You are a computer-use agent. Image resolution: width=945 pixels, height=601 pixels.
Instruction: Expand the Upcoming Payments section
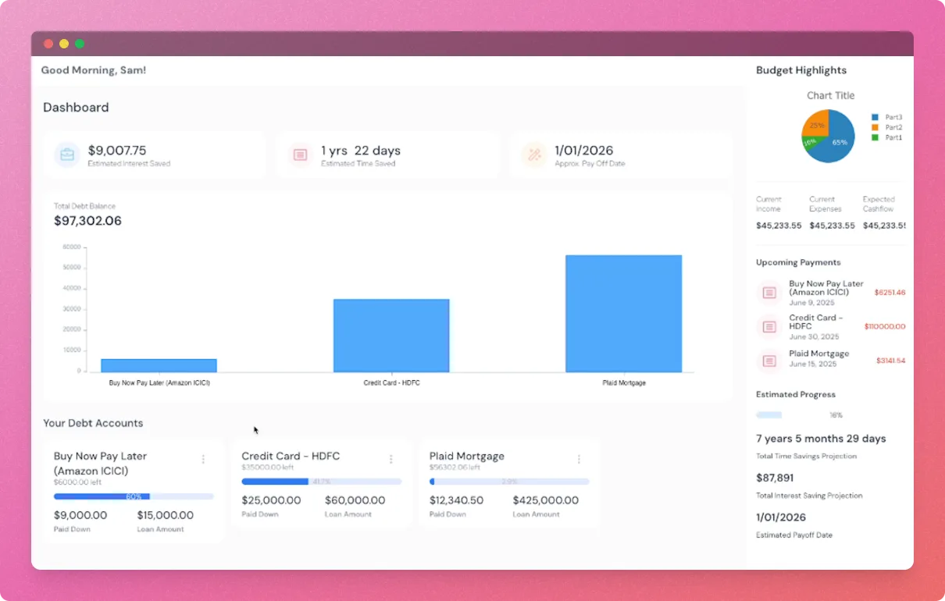click(797, 262)
